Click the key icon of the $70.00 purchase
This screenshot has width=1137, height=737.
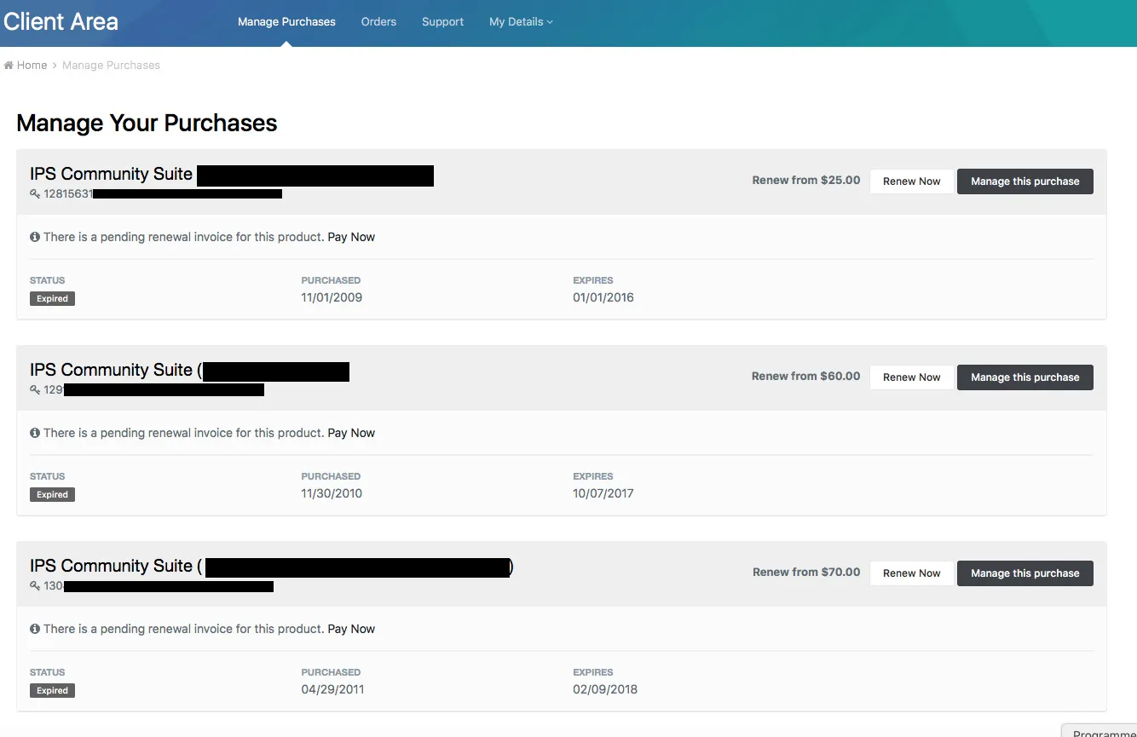35,586
